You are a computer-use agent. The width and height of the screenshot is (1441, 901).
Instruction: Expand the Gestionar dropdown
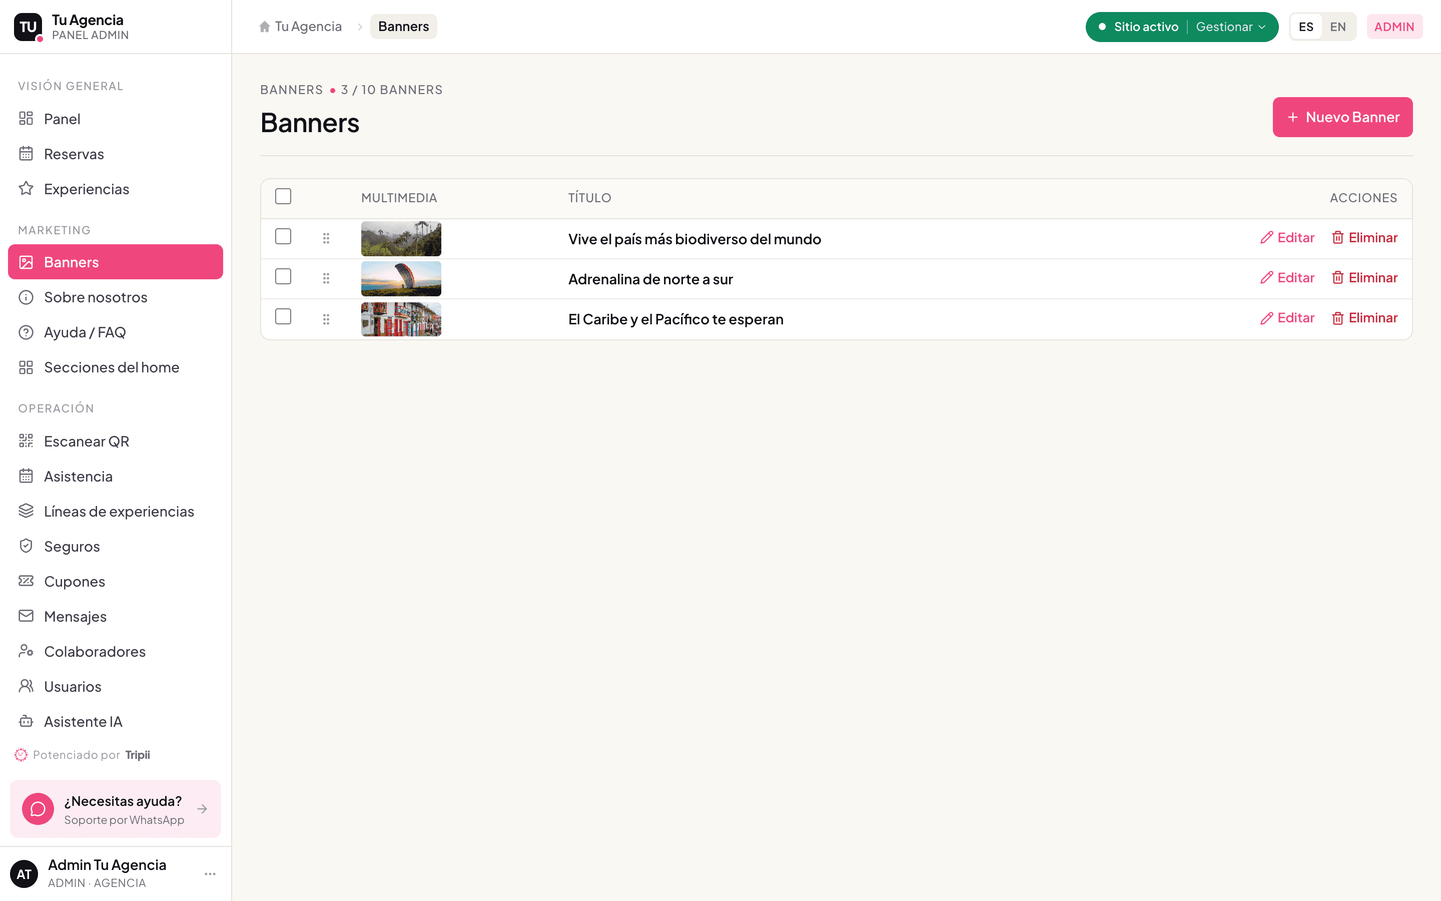[1230, 27]
